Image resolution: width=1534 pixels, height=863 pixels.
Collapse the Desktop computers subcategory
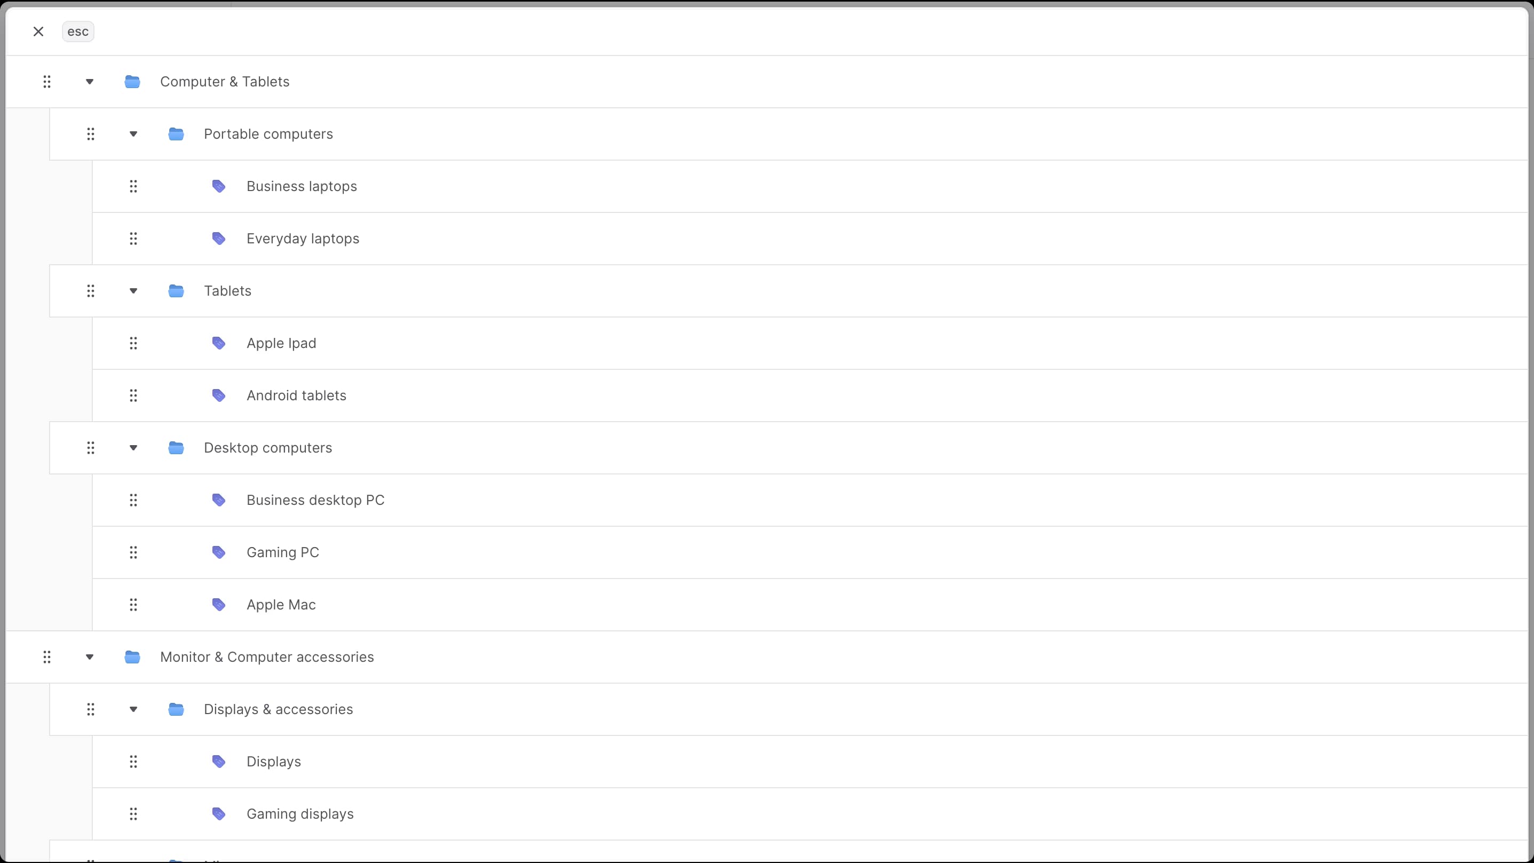pyautogui.click(x=133, y=447)
